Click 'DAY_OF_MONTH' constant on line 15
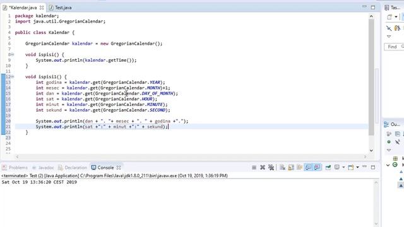The width and height of the screenshot is (404, 227). pyautogui.click(x=157, y=93)
